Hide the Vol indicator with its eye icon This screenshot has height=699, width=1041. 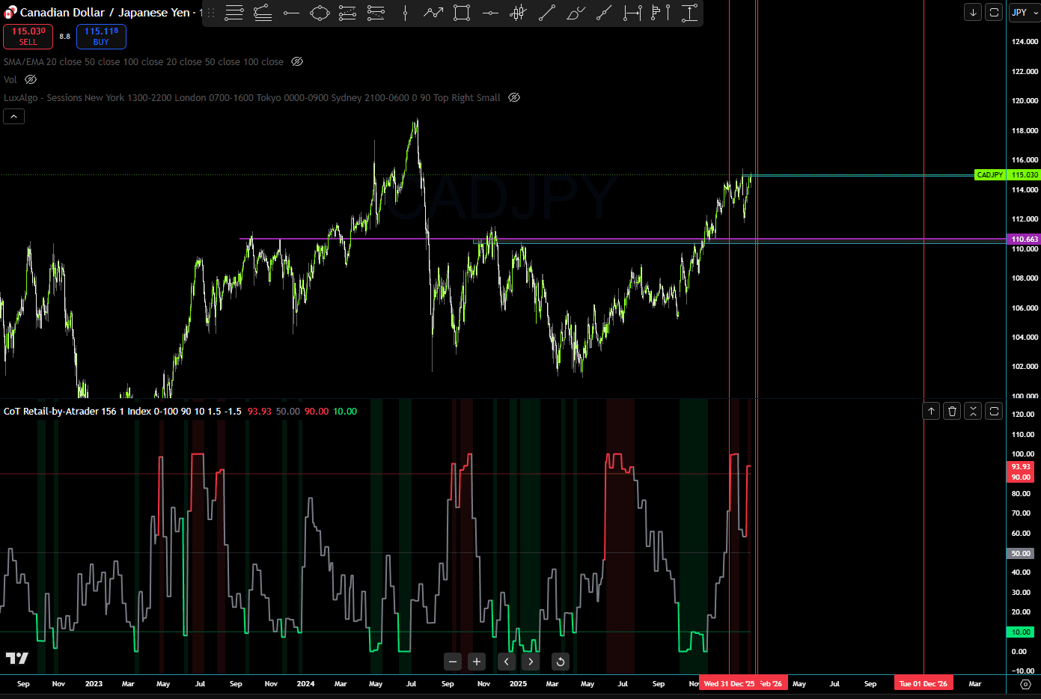point(30,79)
